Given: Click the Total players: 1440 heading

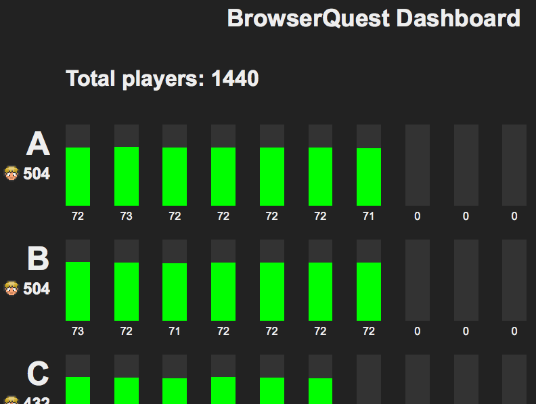Looking at the screenshot, I should pos(162,78).
